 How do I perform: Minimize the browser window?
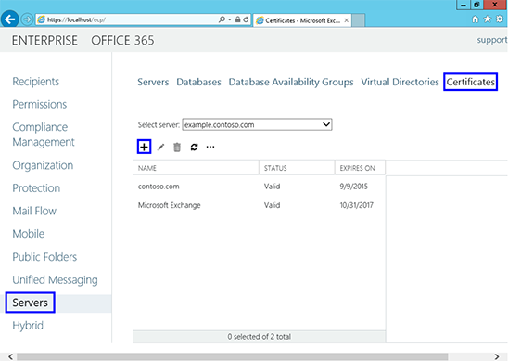[x=464, y=5]
